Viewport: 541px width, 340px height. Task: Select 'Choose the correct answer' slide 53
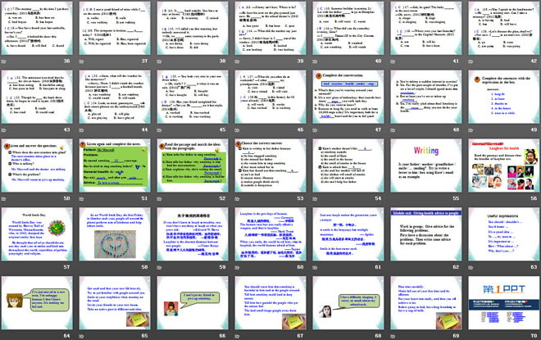click(270, 165)
